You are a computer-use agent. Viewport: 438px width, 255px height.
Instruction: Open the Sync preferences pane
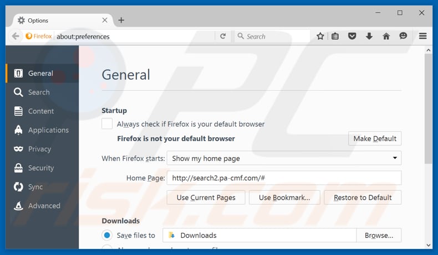42,187
